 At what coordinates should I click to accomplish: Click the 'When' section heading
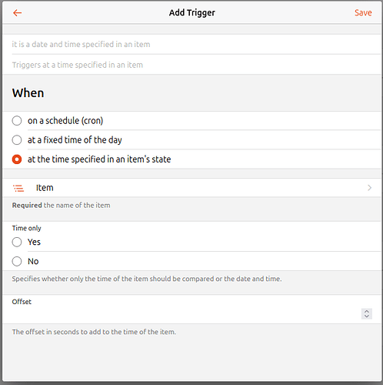(28, 93)
